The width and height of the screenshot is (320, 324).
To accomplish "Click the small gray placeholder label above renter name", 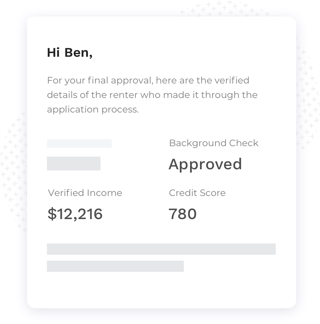I will pos(79,144).
